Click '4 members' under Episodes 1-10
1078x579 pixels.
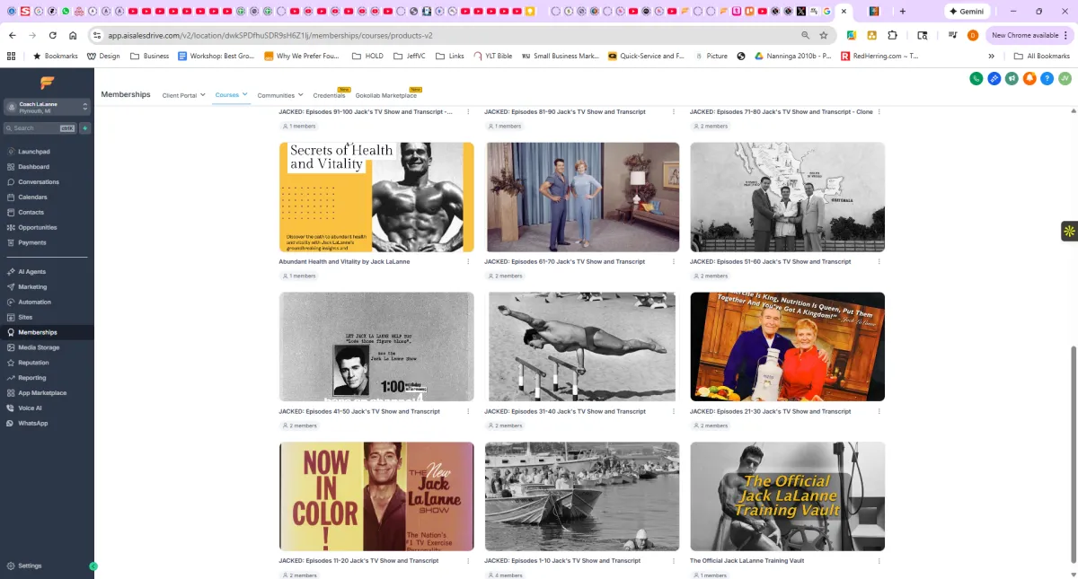(505, 575)
